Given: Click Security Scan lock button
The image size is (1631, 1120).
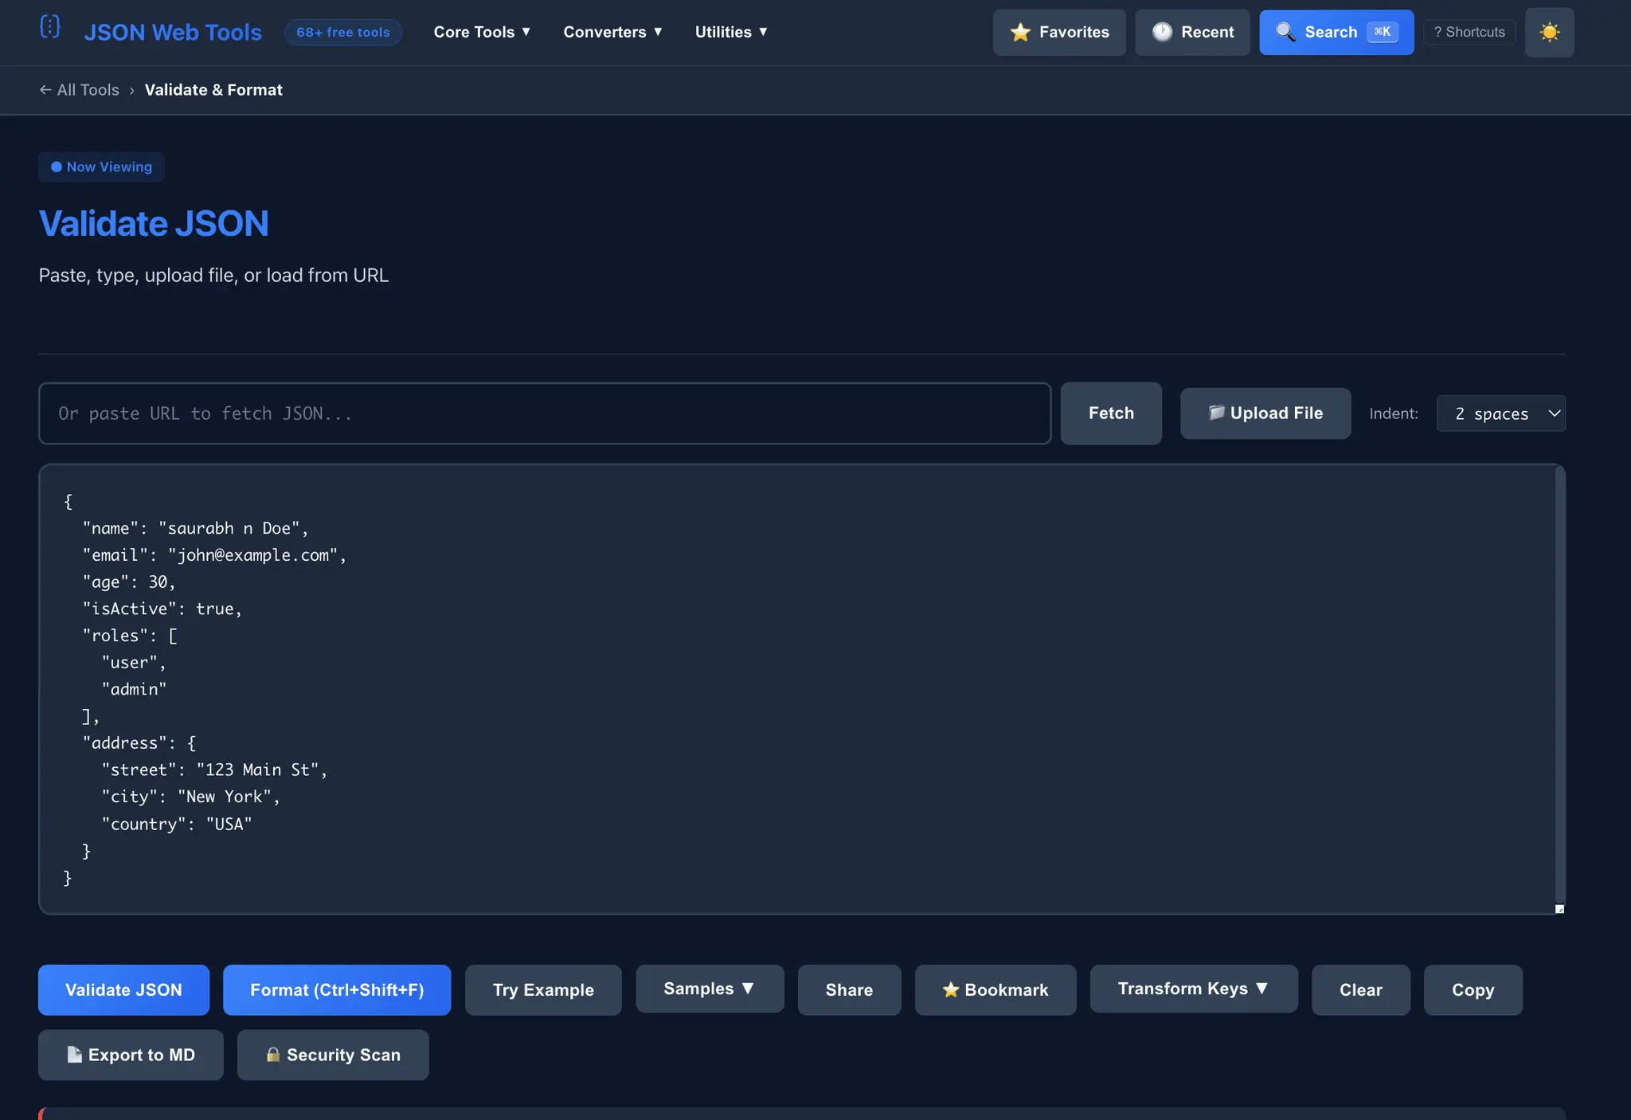Looking at the screenshot, I should [x=333, y=1055].
